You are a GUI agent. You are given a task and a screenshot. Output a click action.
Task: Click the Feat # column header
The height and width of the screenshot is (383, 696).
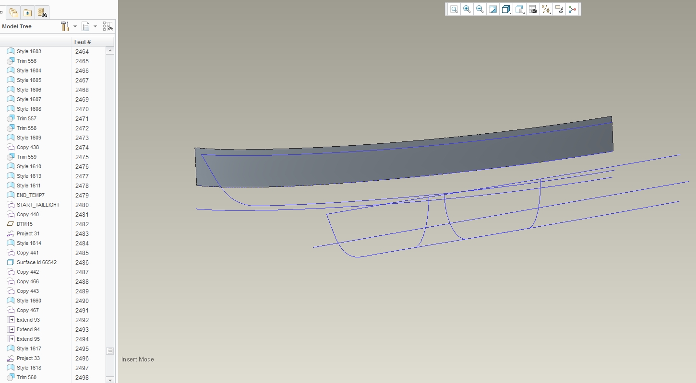[83, 42]
